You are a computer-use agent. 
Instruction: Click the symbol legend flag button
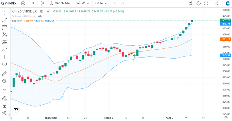pyautogui.click(x=48, y=11)
